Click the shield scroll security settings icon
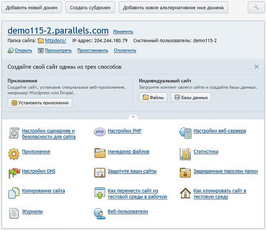Screen dimensions: 266x230 pos(14,133)
